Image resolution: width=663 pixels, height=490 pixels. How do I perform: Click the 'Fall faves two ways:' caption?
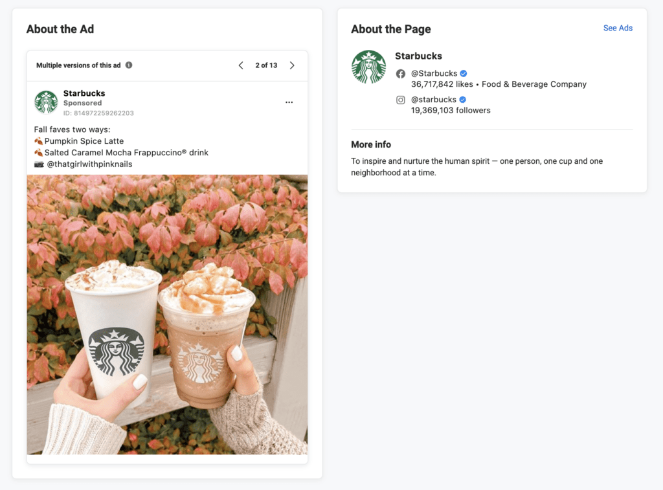coord(72,130)
